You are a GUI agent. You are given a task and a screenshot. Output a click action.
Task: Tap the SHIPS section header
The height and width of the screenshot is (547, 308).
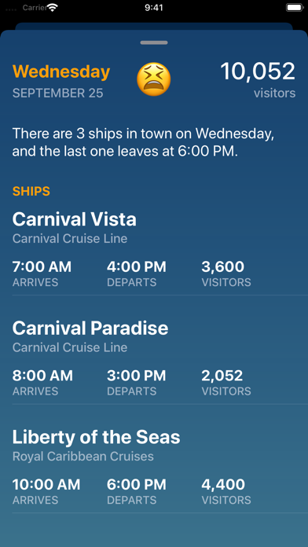click(31, 191)
